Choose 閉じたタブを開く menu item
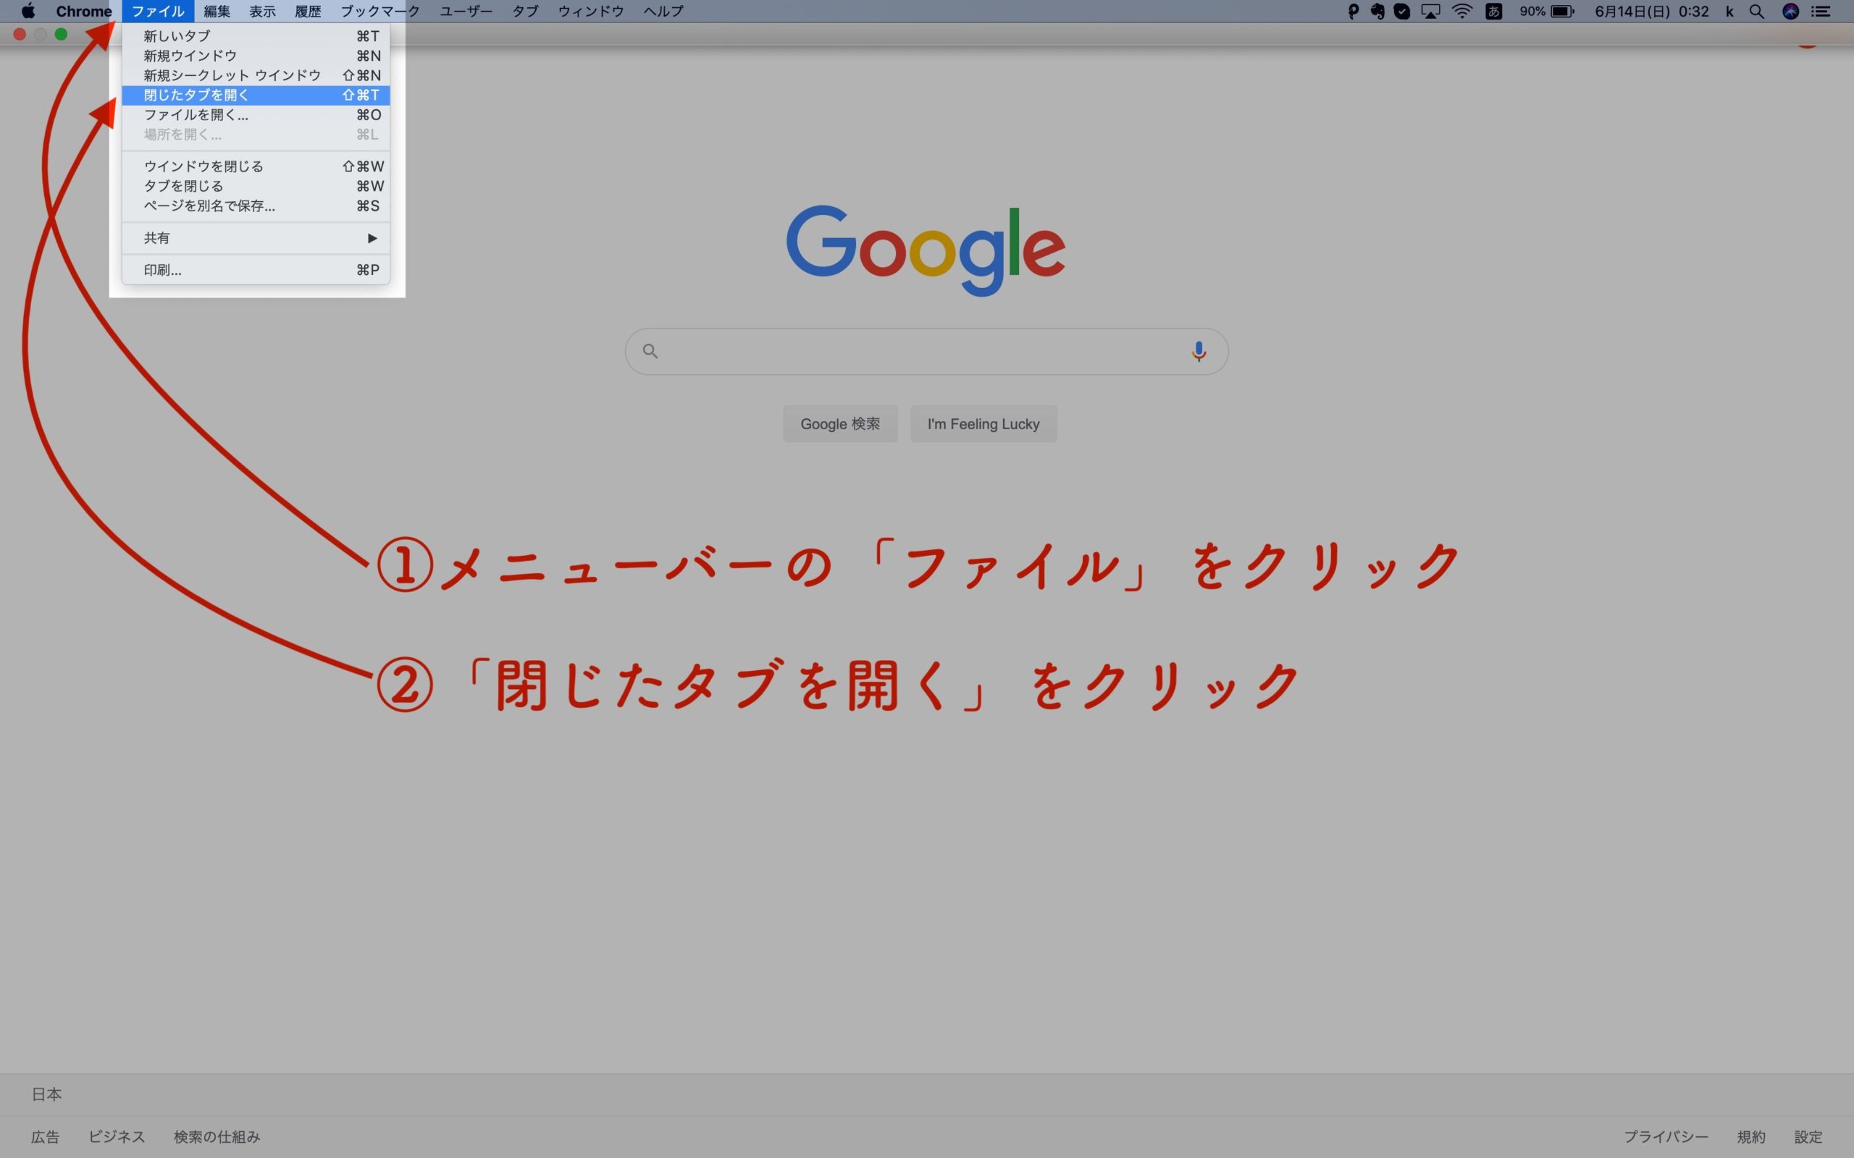 click(x=256, y=95)
